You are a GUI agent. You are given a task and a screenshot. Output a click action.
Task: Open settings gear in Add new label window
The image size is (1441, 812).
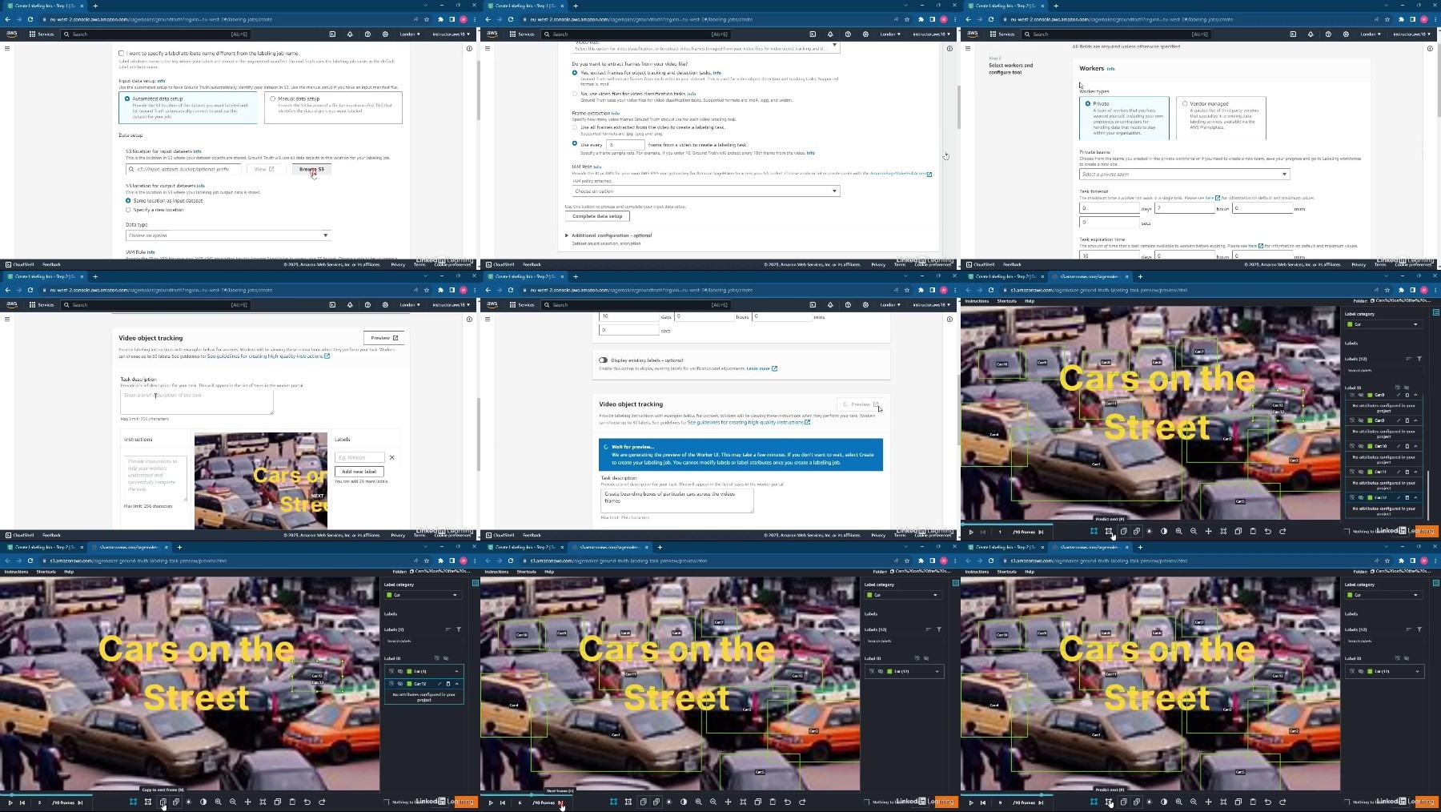click(385, 305)
